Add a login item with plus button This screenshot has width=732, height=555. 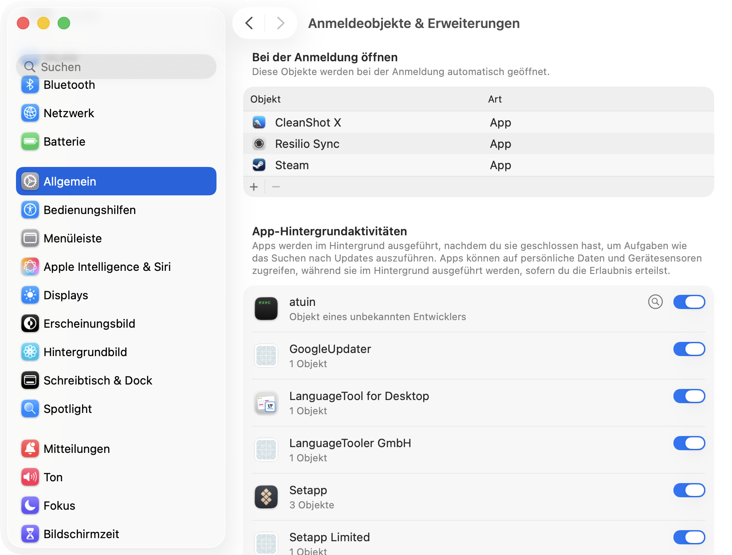coord(254,187)
